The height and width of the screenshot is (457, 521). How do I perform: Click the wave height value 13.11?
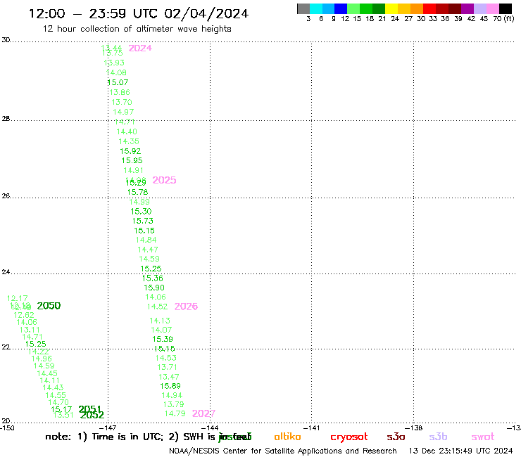click(x=30, y=330)
